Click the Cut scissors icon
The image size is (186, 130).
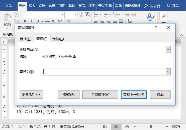pos(16,15)
